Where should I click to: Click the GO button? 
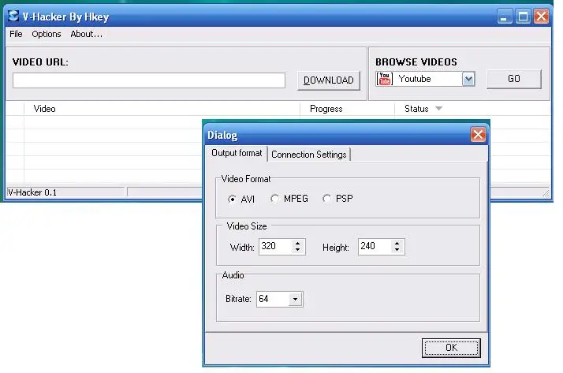coord(514,79)
